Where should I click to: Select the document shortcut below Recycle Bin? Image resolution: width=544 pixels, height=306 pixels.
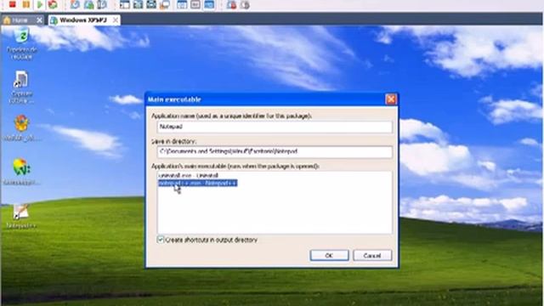point(21,87)
